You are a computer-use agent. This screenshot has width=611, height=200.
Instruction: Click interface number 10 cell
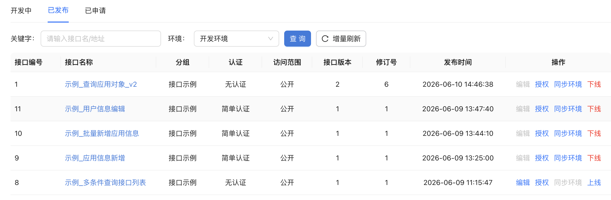18,133
